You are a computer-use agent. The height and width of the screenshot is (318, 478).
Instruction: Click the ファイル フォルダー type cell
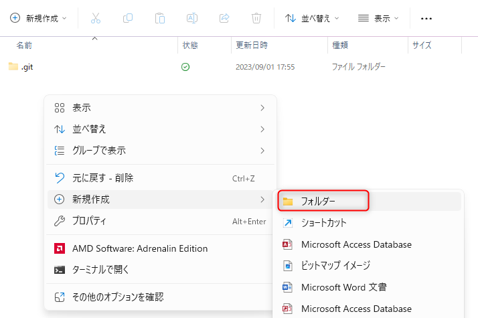coord(359,67)
